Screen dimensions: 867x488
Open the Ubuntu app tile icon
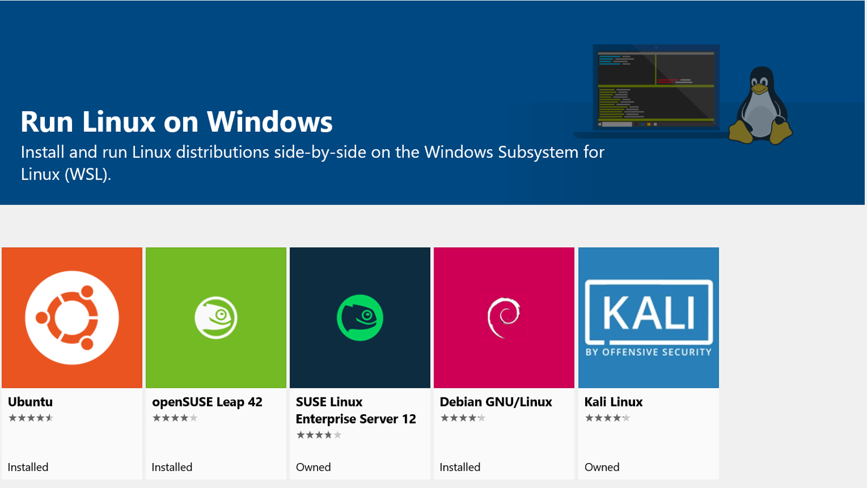click(72, 318)
